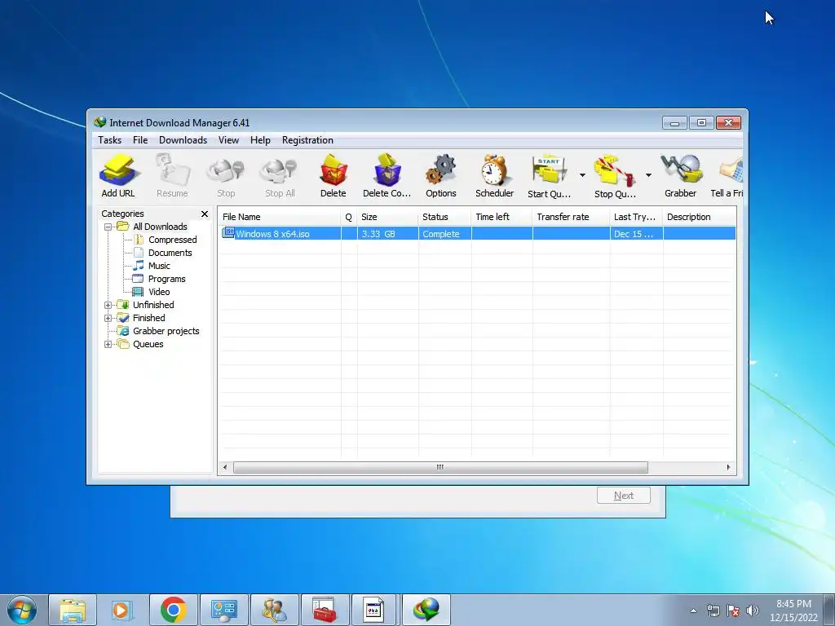Open the Tasks menu
835x626 pixels.
tap(110, 140)
